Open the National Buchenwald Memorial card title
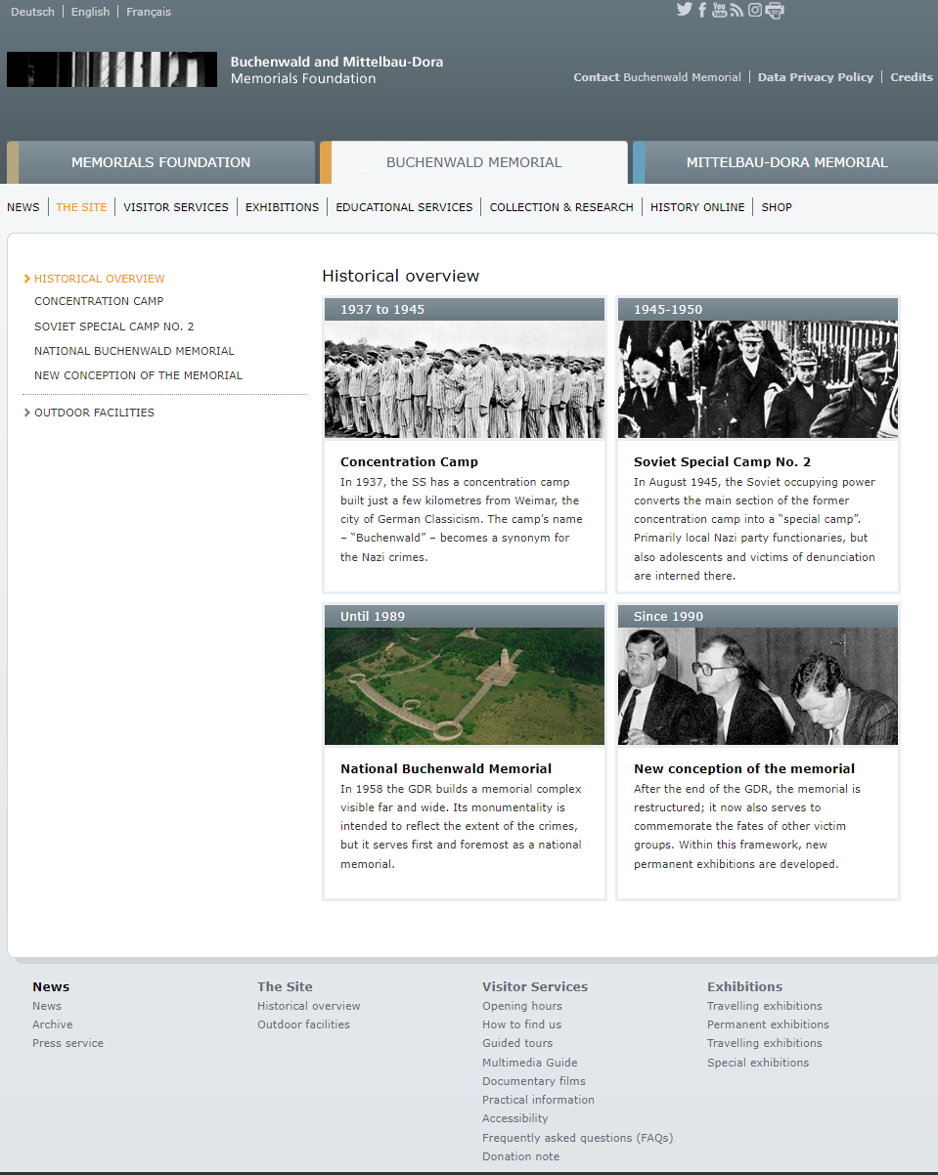The image size is (938, 1175). [446, 769]
